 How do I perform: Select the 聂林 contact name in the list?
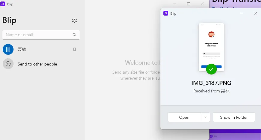[22, 49]
